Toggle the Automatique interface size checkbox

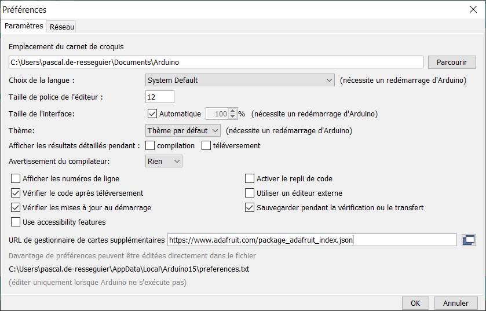point(152,114)
